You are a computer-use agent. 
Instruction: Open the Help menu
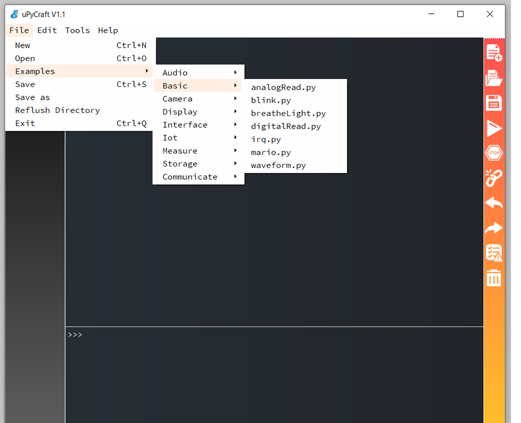coord(108,30)
